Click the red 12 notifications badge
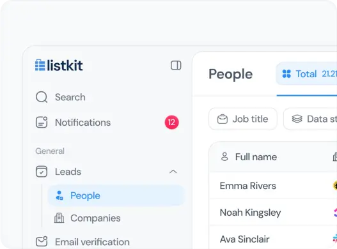Image resolution: width=337 pixels, height=249 pixels. pyautogui.click(x=171, y=123)
